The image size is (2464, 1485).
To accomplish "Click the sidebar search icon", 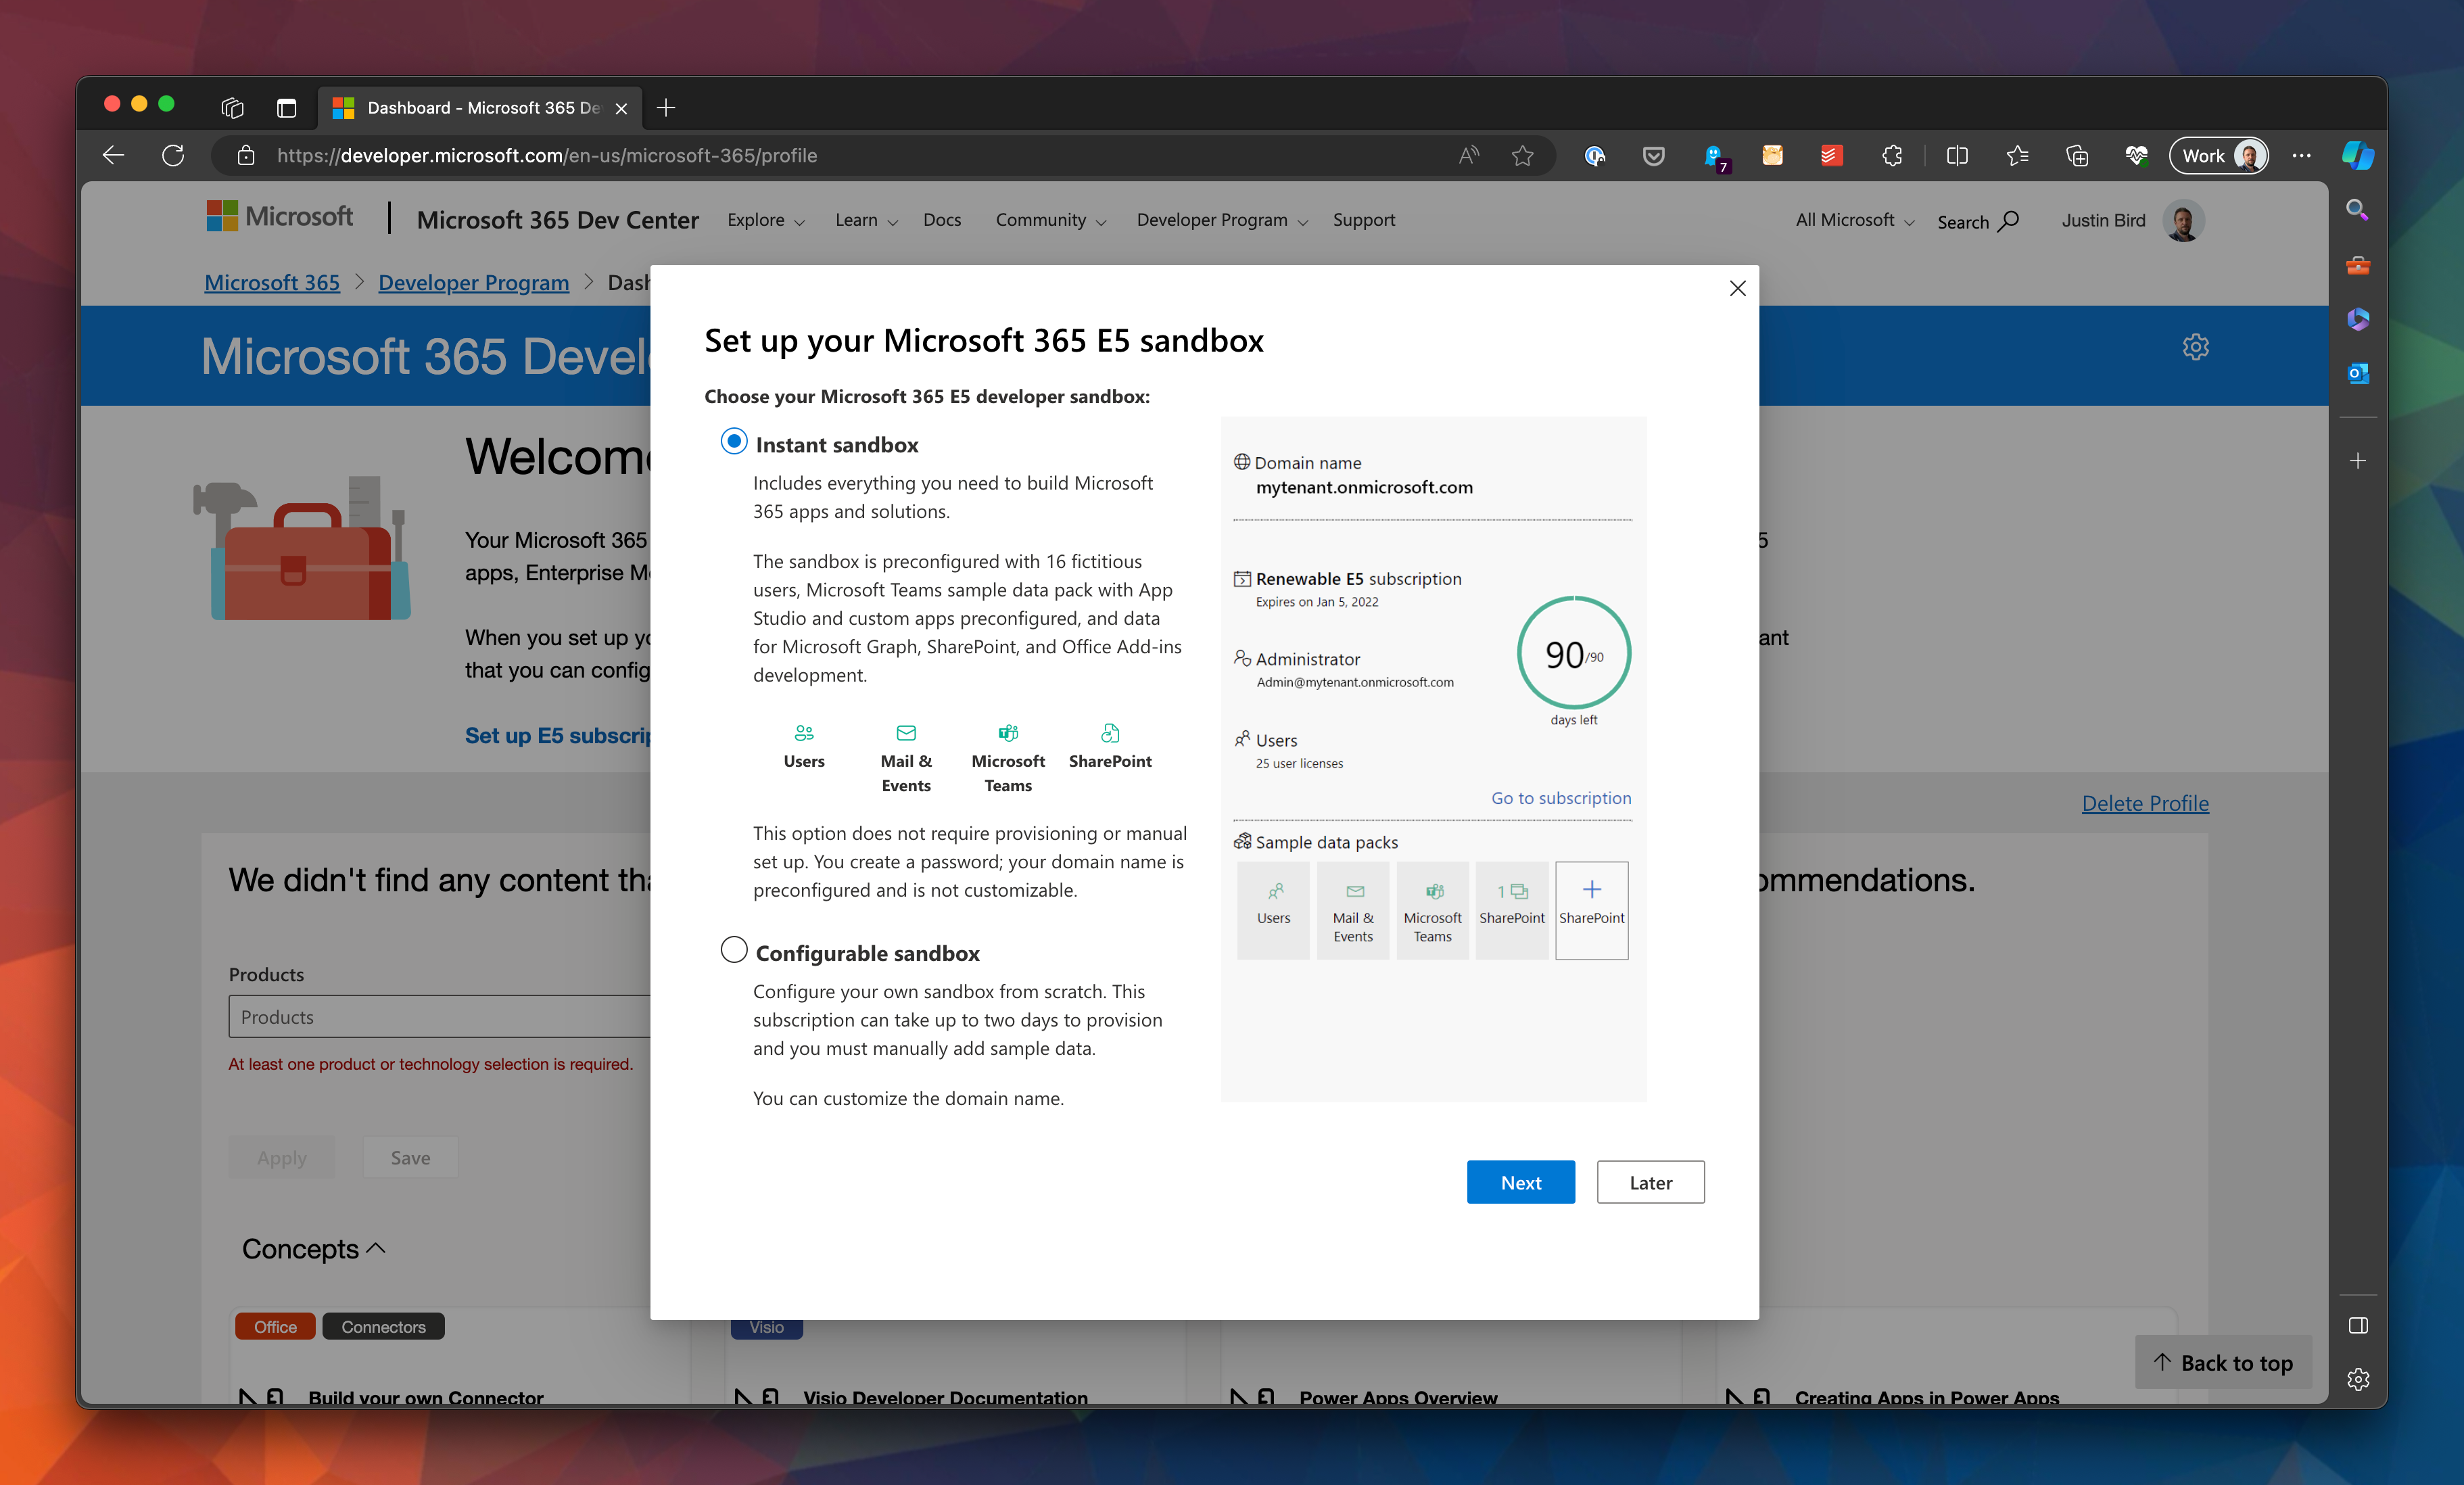I will pyautogui.click(x=2357, y=210).
